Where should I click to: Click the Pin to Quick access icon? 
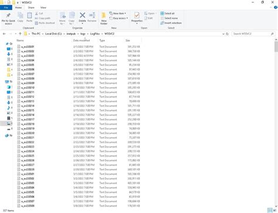[8, 16]
